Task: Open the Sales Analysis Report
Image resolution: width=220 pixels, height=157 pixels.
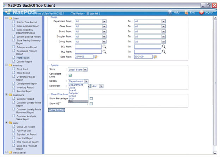Action: click(28, 26)
